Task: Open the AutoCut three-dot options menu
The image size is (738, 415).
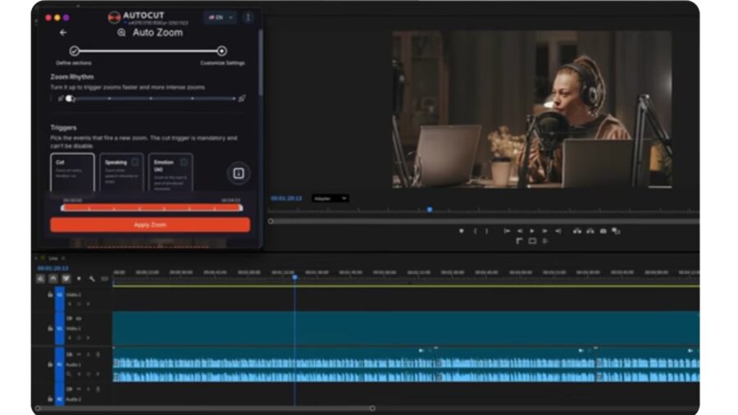Action: point(248,17)
